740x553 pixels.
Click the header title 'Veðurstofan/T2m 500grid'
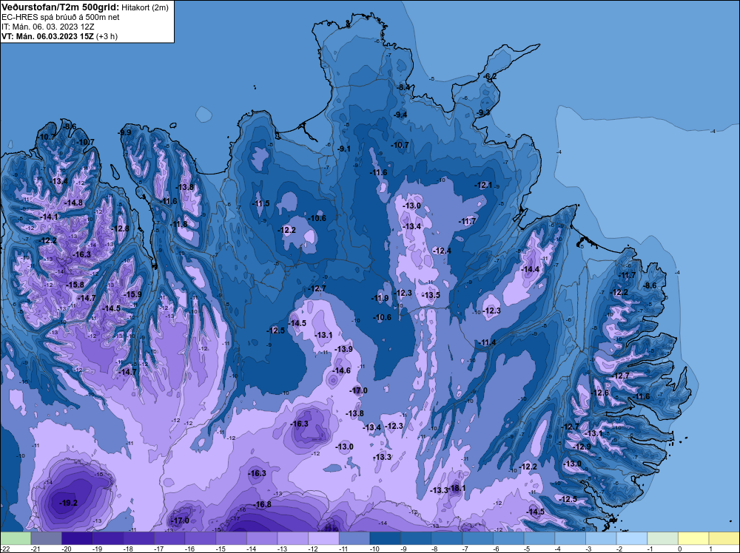point(60,7)
